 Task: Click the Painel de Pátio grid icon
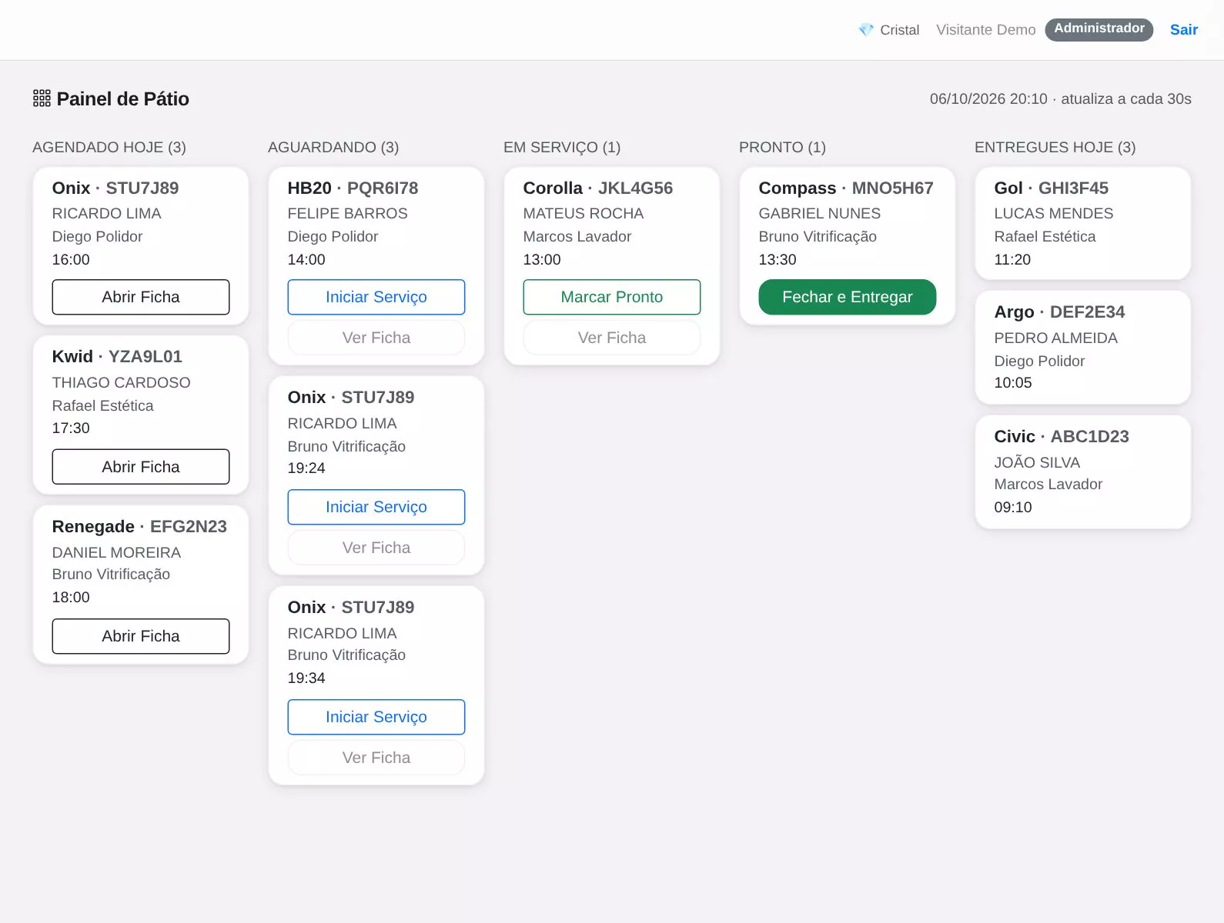coord(42,98)
